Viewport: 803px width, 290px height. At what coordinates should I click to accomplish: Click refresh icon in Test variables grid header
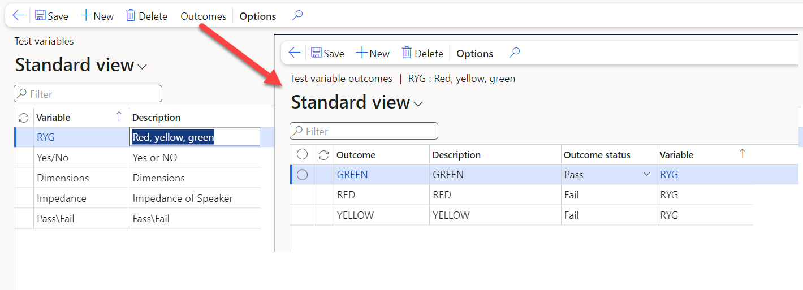[x=24, y=118]
